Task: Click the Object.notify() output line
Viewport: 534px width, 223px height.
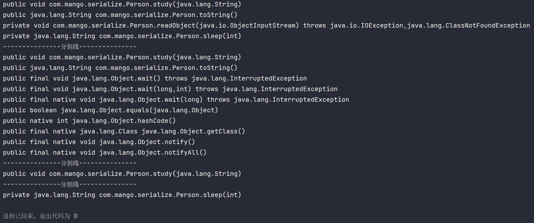Action: (99, 142)
